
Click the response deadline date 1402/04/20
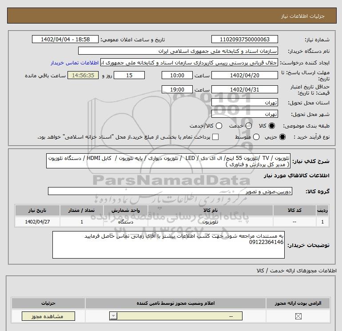[x=244, y=75]
